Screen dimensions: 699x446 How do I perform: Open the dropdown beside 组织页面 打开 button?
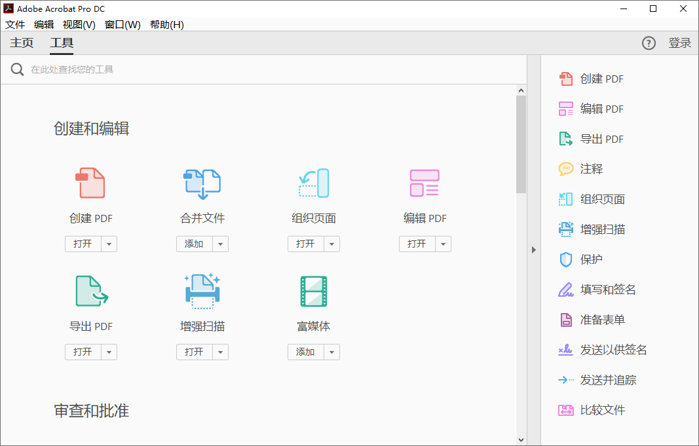[x=331, y=244]
